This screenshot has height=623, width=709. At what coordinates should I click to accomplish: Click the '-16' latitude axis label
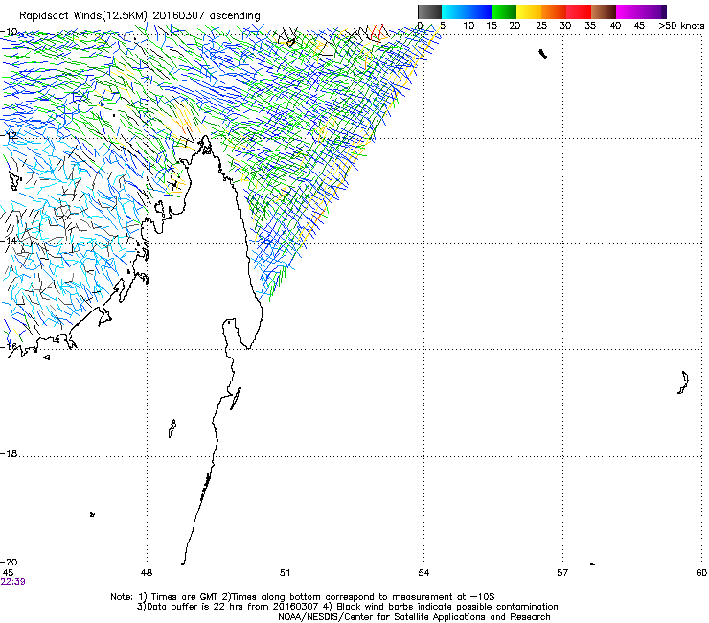10,347
